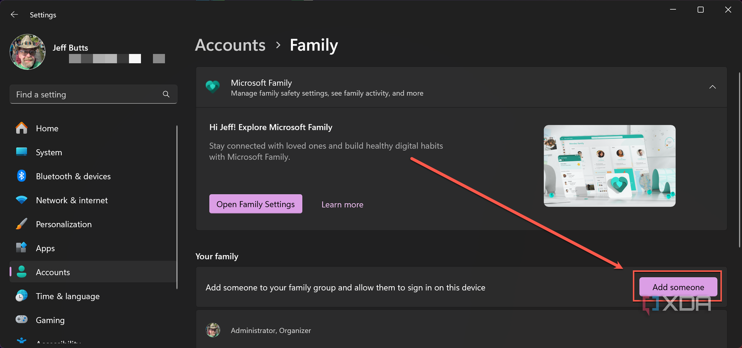Select the Administrator, Organizer family member row
The height and width of the screenshot is (348, 742).
(x=461, y=329)
